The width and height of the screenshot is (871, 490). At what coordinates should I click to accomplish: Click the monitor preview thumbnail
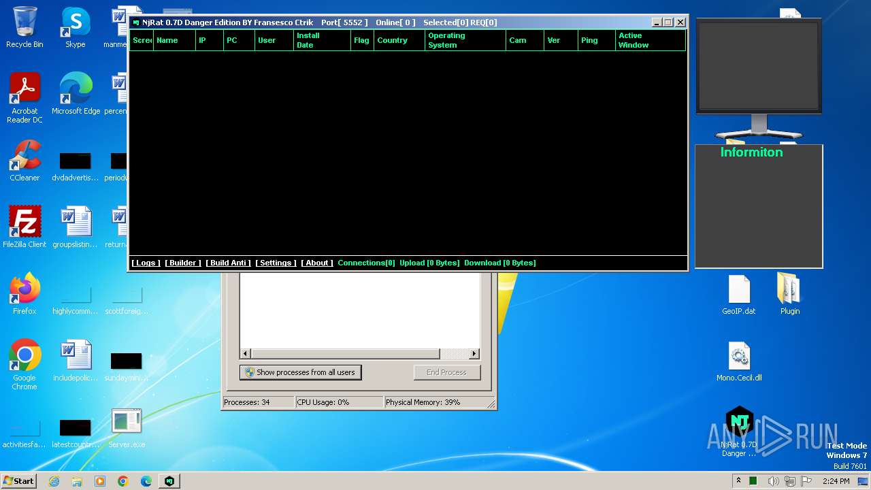click(759, 65)
